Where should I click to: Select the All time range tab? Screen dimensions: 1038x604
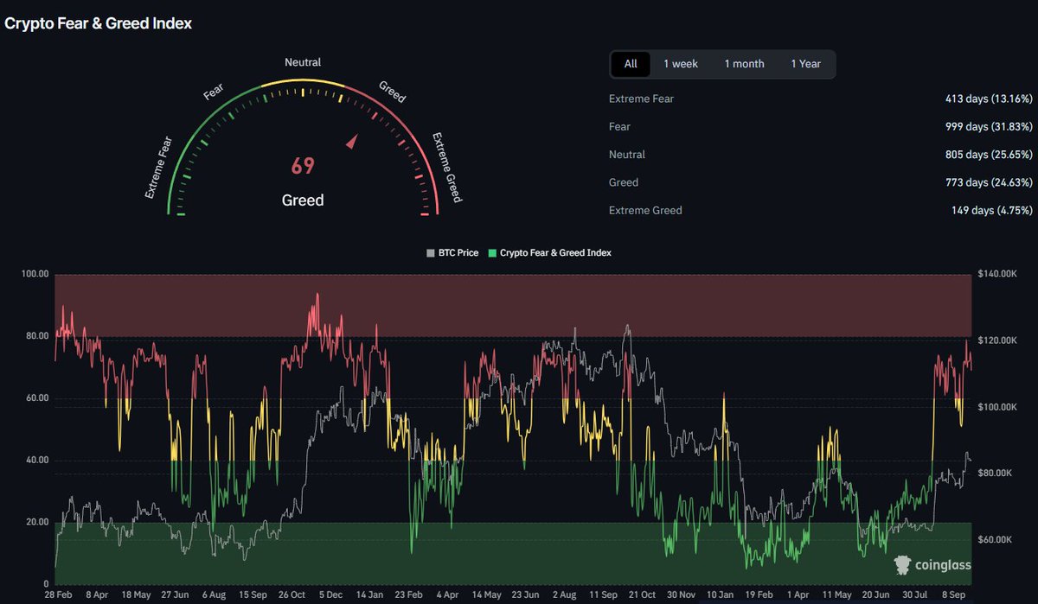click(x=631, y=64)
